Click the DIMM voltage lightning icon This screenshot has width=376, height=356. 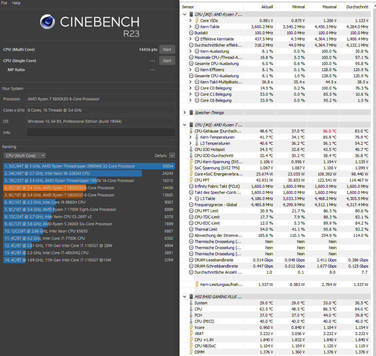point(191,352)
